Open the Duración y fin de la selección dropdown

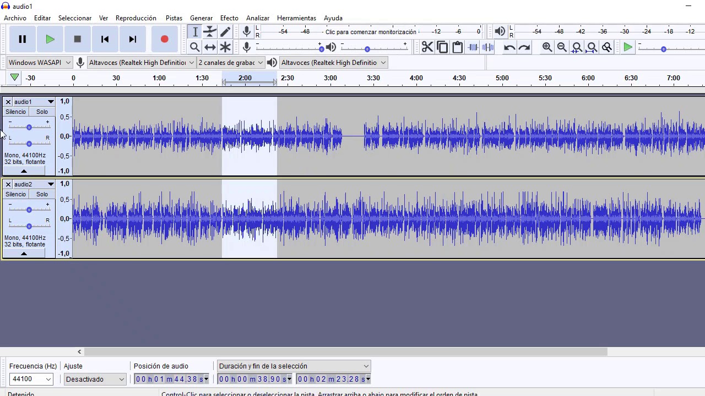(x=294, y=366)
